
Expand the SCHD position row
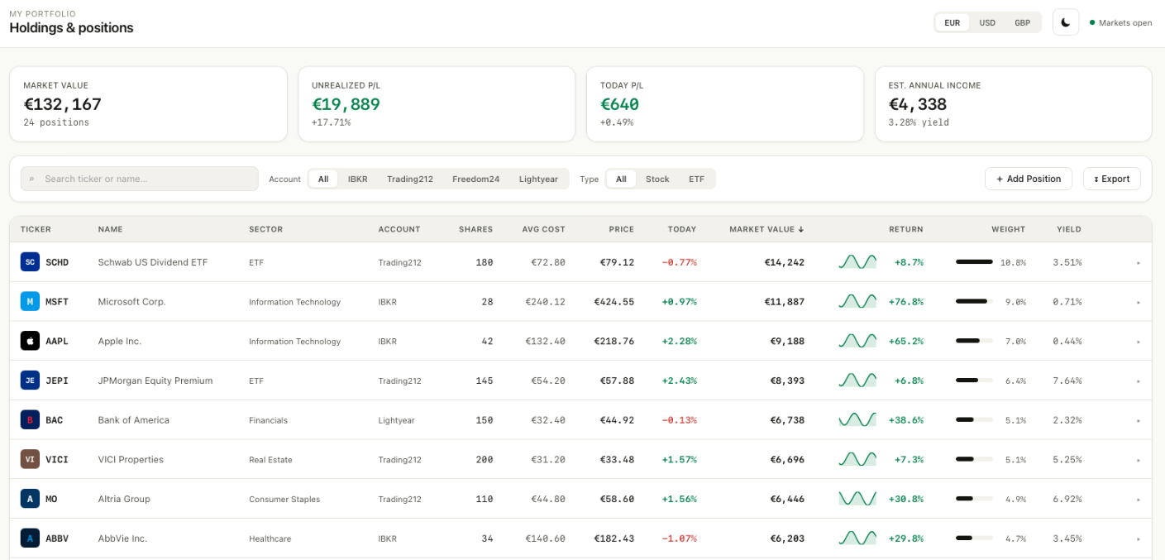point(1138,261)
